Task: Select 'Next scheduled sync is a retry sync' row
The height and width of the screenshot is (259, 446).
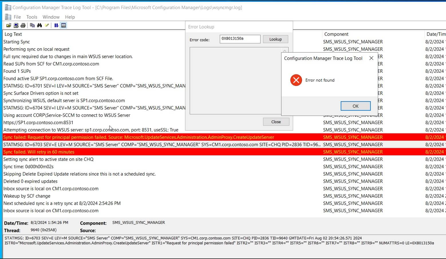Action: [224, 203]
